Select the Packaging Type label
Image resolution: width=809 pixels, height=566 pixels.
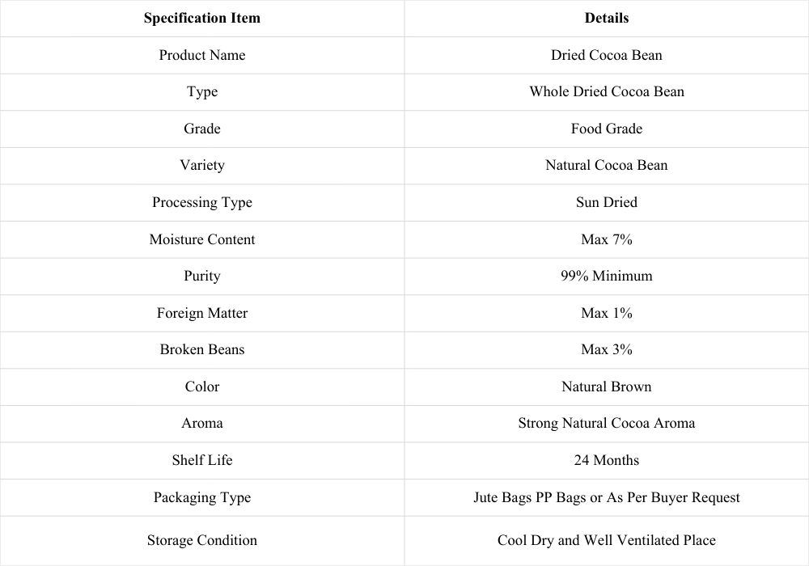[x=201, y=497]
